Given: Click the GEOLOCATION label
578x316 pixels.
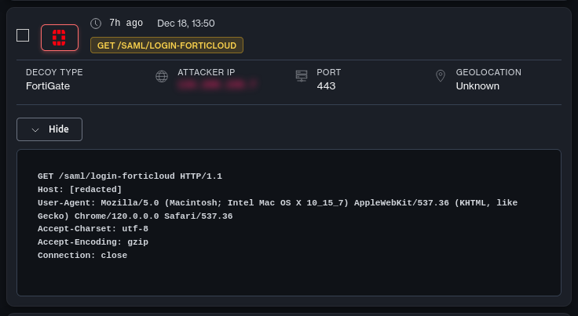Looking at the screenshot, I should point(488,72).
